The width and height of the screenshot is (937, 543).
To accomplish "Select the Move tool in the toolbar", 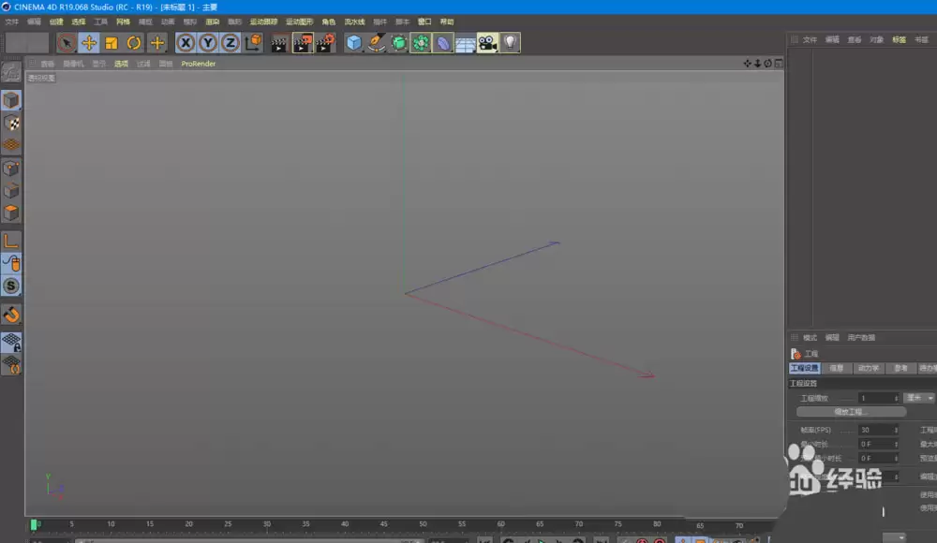I will [x=89, y=42].
